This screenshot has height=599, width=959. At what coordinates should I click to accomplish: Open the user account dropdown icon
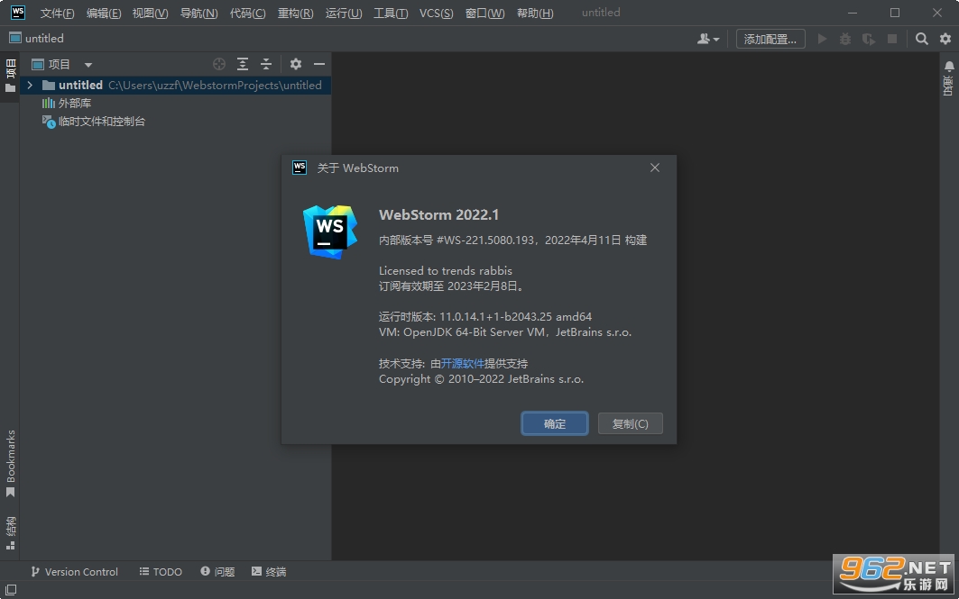click(707, 39)
